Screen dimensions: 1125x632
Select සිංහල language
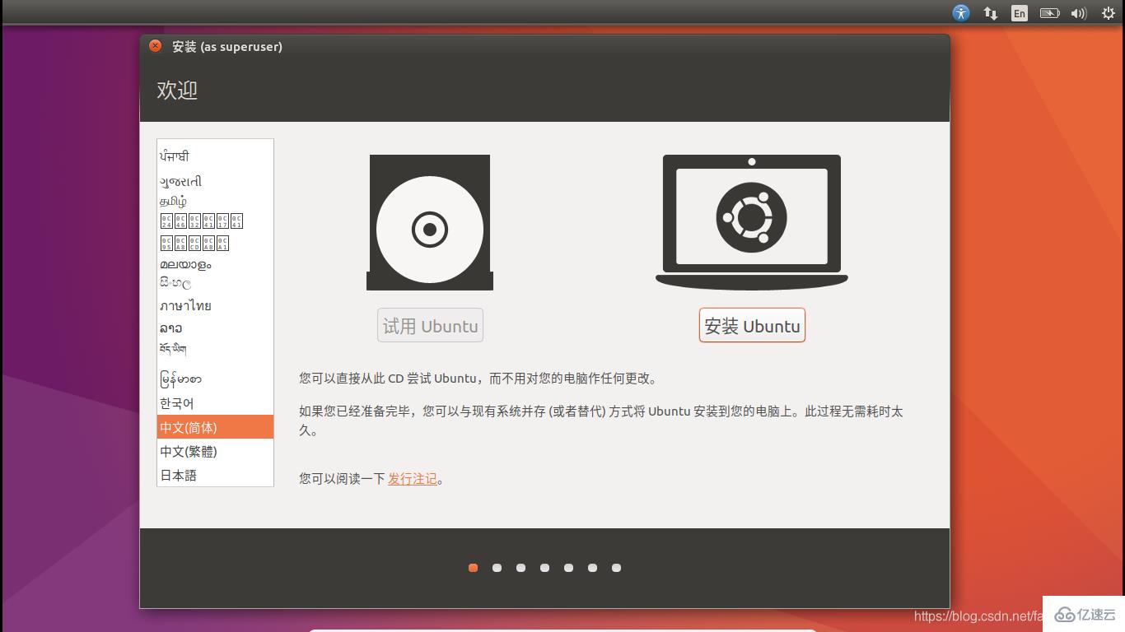215,284
